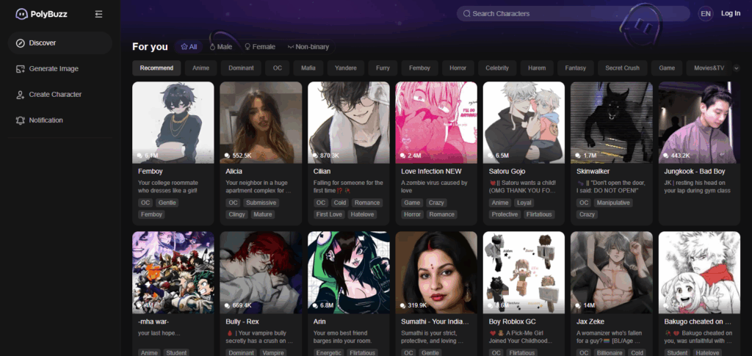
Task: Open the Harem category tab
Action: coord(537,68)
